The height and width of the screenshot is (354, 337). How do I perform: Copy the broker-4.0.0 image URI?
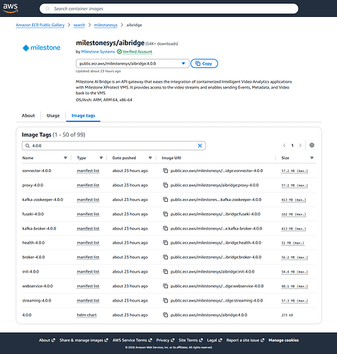point(166,257)
